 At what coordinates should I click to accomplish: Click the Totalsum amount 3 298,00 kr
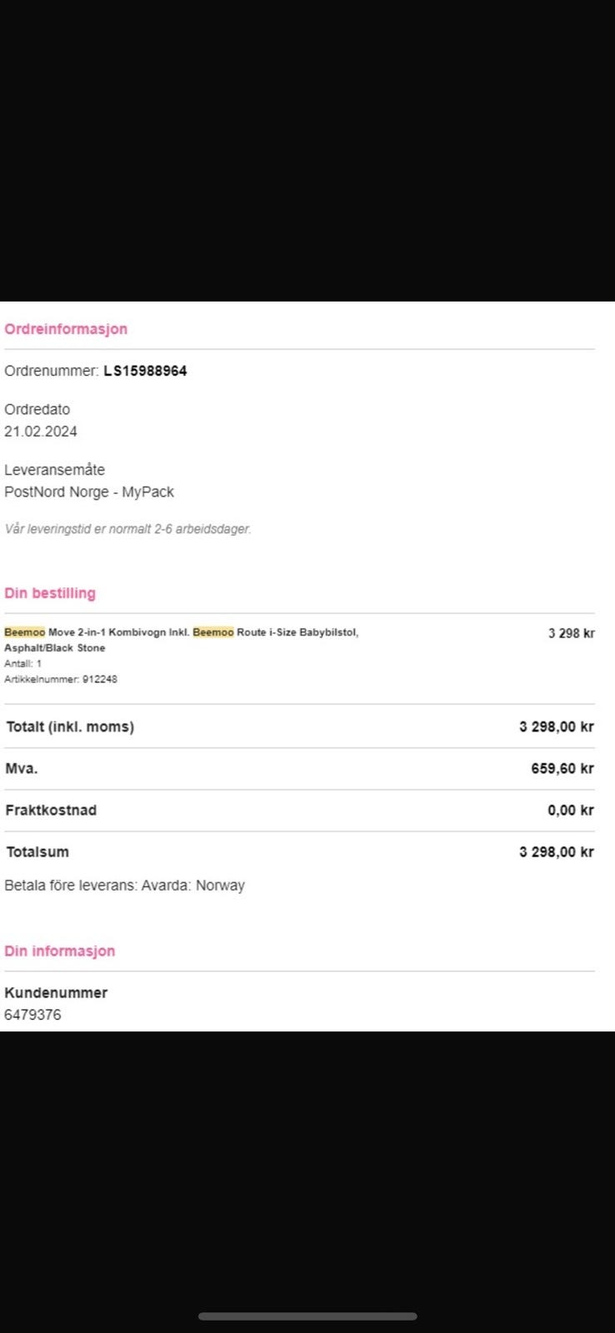pyautogui.click(x=557, y=851)
